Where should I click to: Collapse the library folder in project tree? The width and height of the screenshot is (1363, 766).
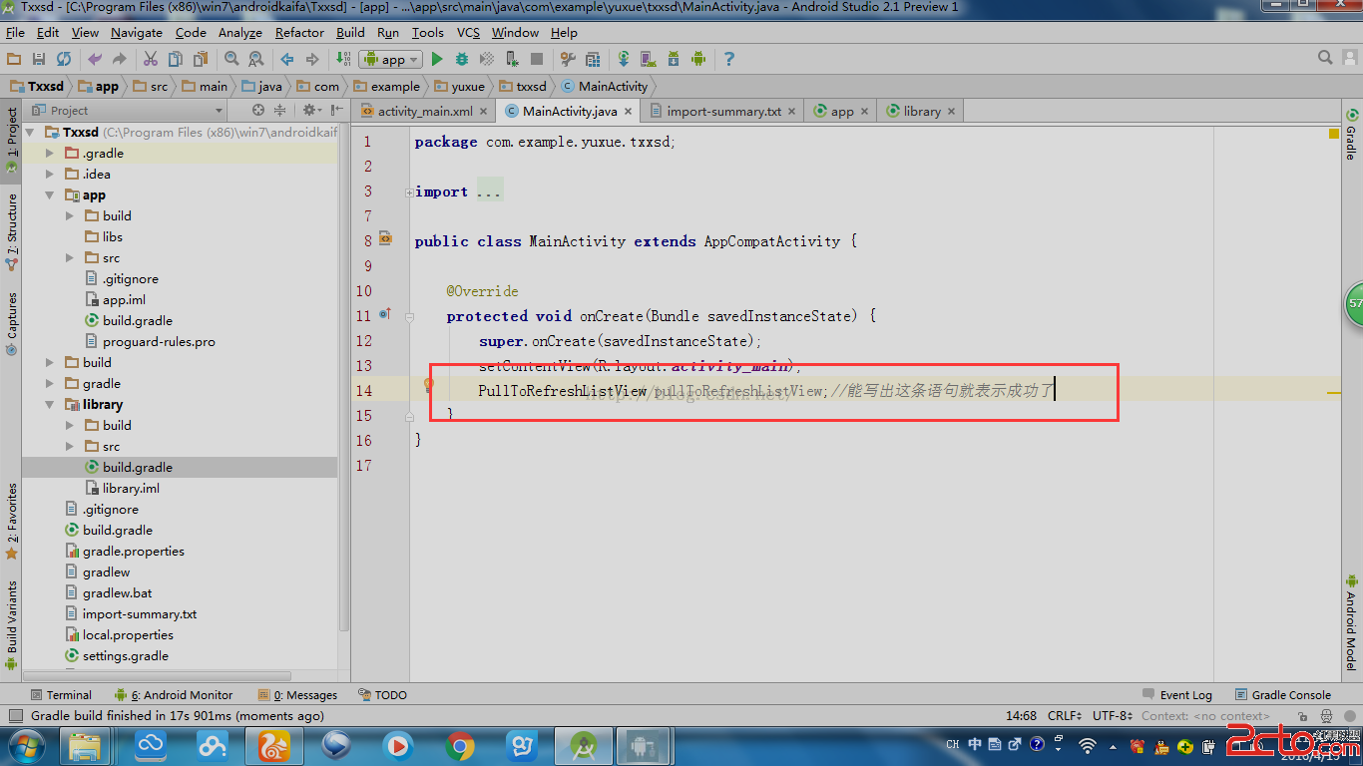[50, 405]
